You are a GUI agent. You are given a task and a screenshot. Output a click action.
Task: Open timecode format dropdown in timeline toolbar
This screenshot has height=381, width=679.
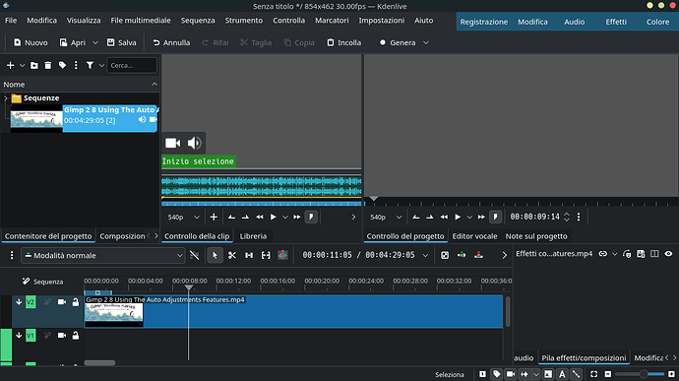click(425, 255)
